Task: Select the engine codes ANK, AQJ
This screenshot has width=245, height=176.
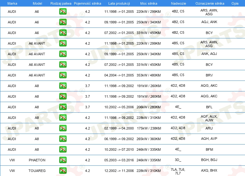Action: pyautogui.click(x=209, y=54)
